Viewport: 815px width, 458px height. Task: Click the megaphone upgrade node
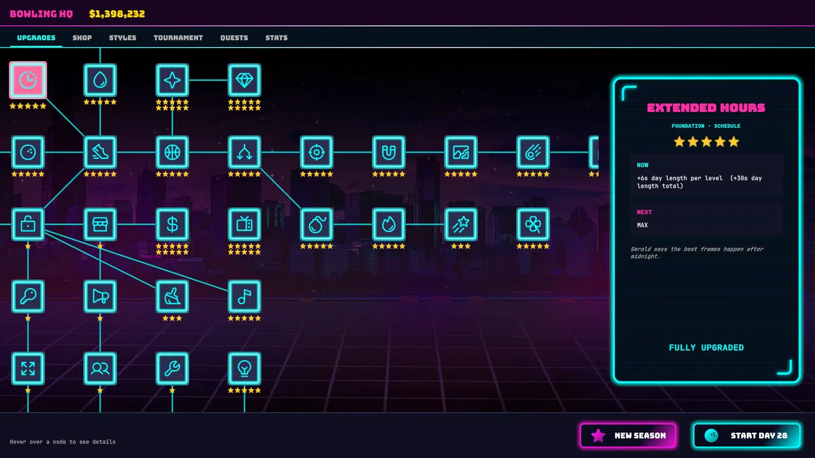click(x=100, y=296)
